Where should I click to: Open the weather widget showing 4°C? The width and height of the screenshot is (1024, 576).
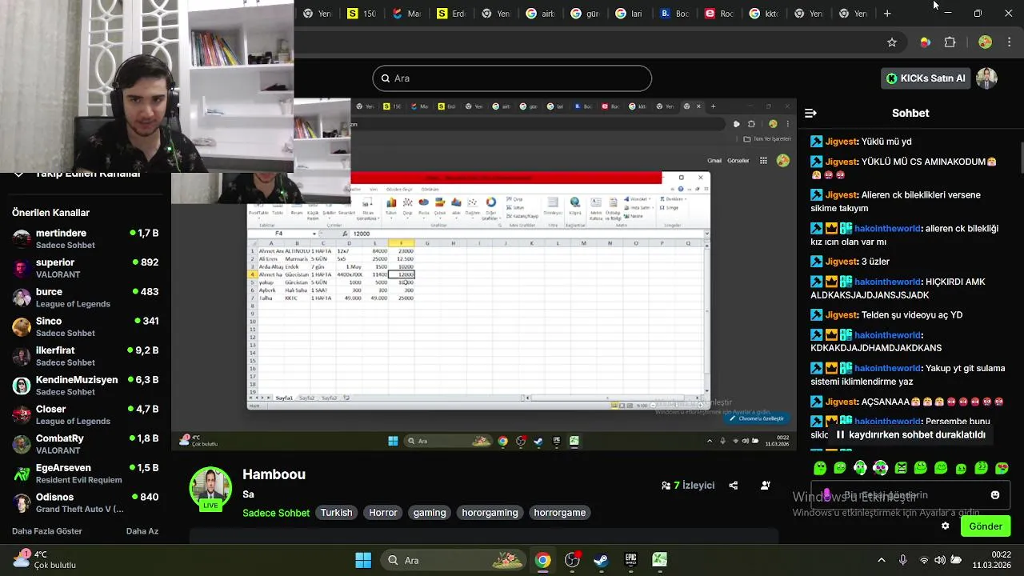tap(44, 559)
